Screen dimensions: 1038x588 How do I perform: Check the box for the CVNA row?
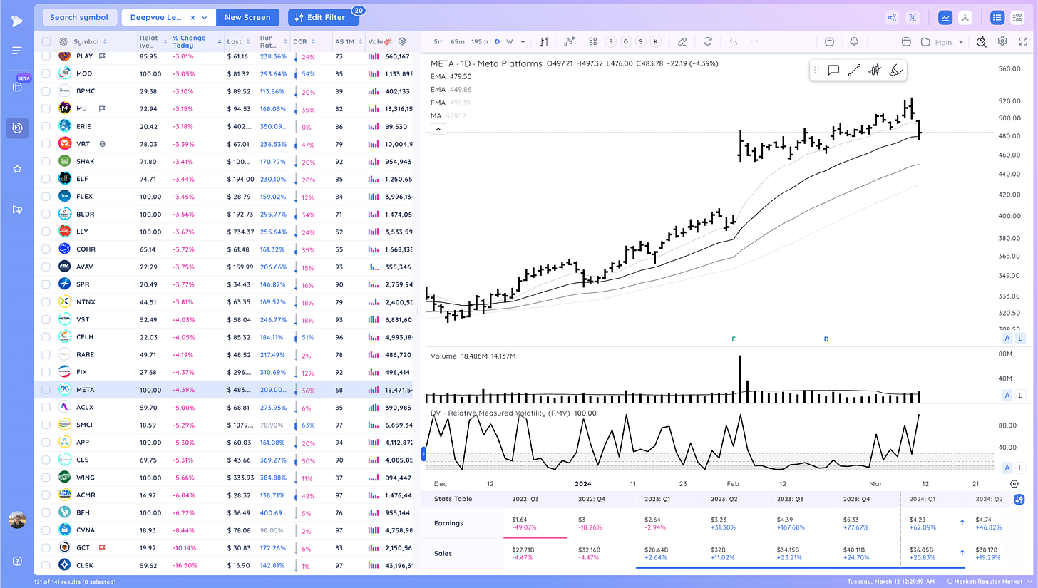(x=46, y=530)
